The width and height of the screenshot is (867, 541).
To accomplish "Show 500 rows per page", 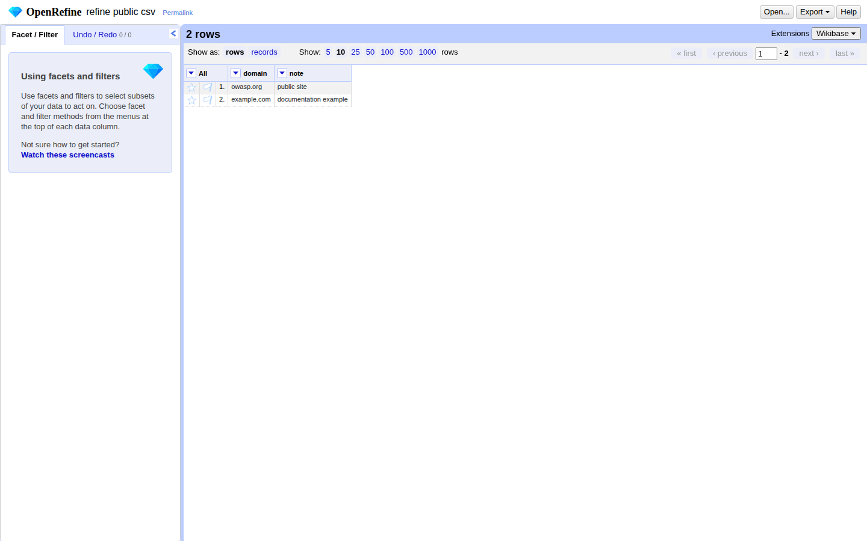I will coord(406,52).
